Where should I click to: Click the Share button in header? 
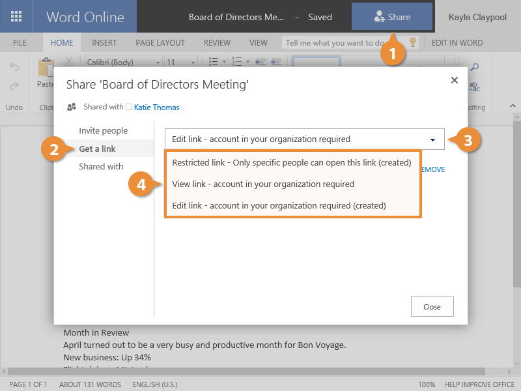[x=392, y=17]
